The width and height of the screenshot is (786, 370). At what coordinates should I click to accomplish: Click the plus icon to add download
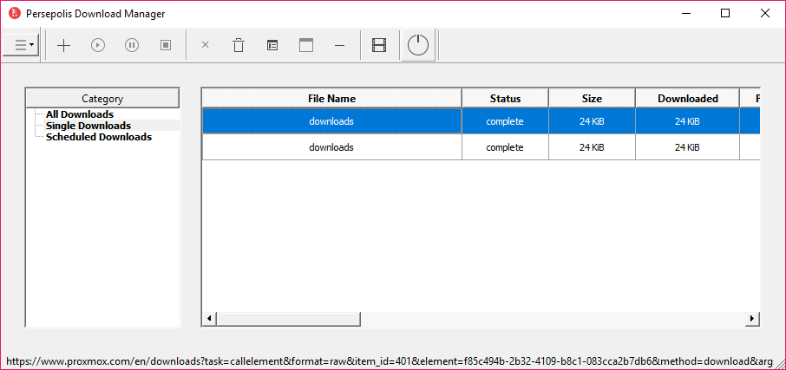pos(63,46)
